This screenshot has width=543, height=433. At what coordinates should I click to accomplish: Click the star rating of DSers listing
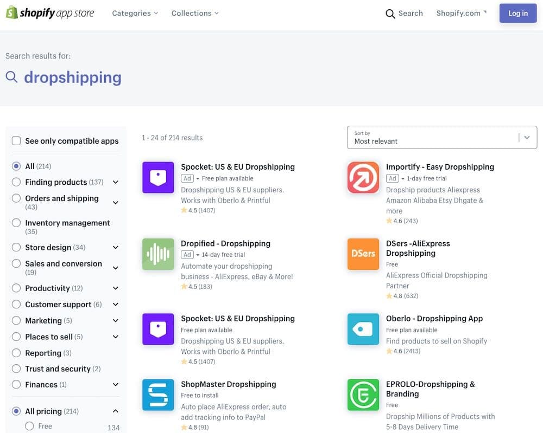click(402, 296)
